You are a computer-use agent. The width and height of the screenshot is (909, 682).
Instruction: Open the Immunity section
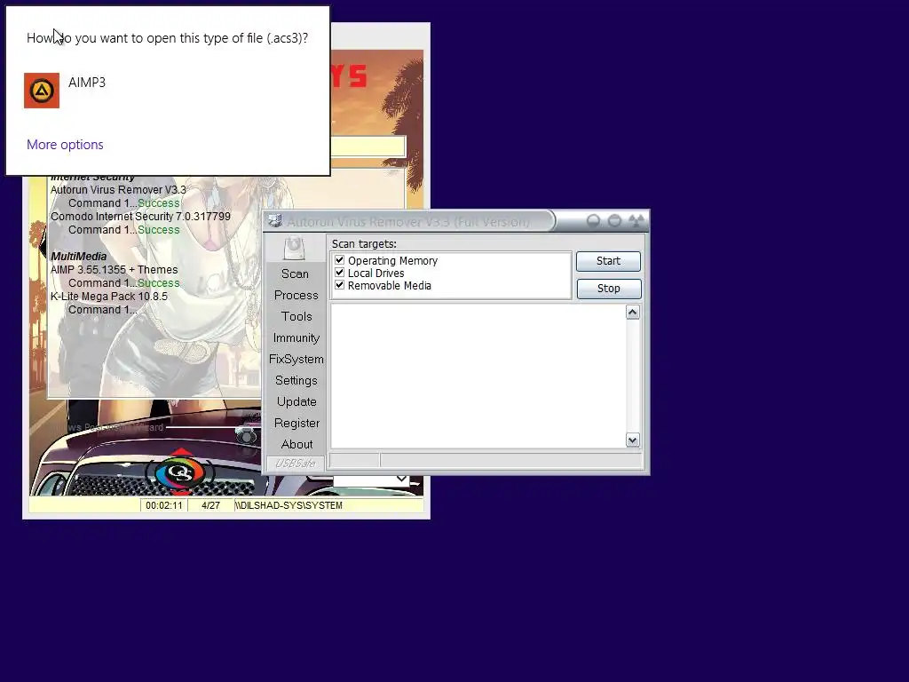pos(296,337)
